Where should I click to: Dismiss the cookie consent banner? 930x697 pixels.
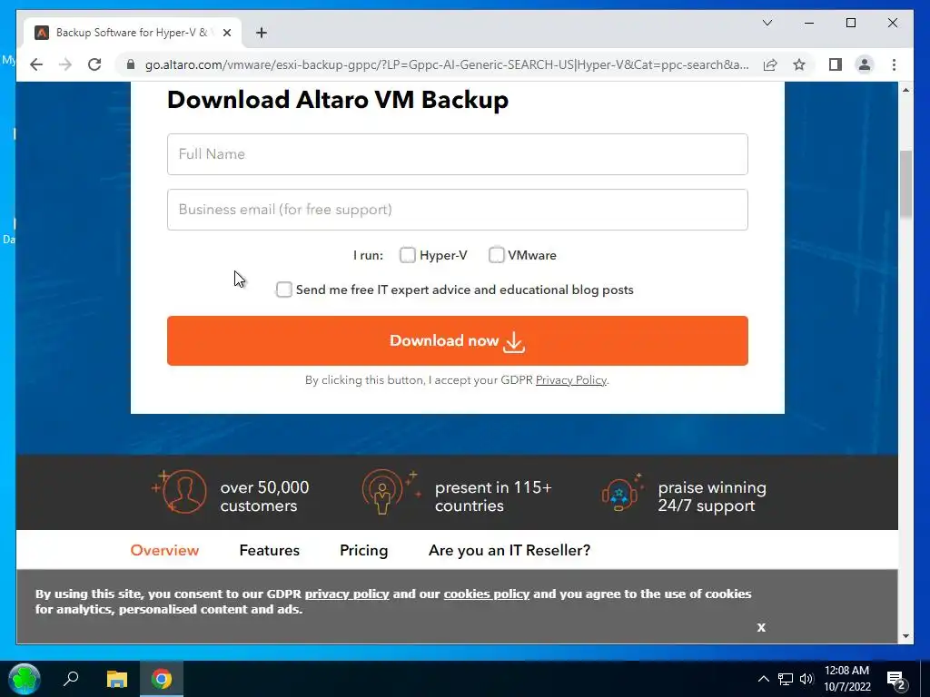click(761, 627)
